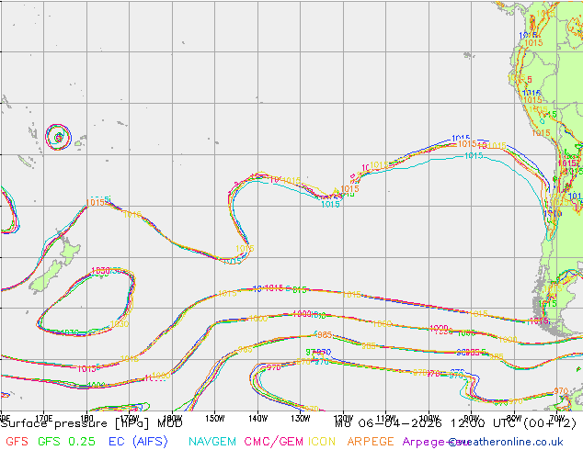
Task: Click the 130W longitude axis label
Action: click(x=301, y=419)
